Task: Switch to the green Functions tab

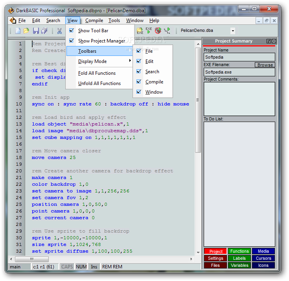Action: [239, 251]
